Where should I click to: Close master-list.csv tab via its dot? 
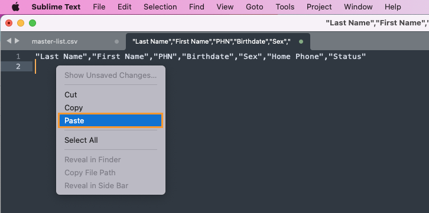coord(117,42)
